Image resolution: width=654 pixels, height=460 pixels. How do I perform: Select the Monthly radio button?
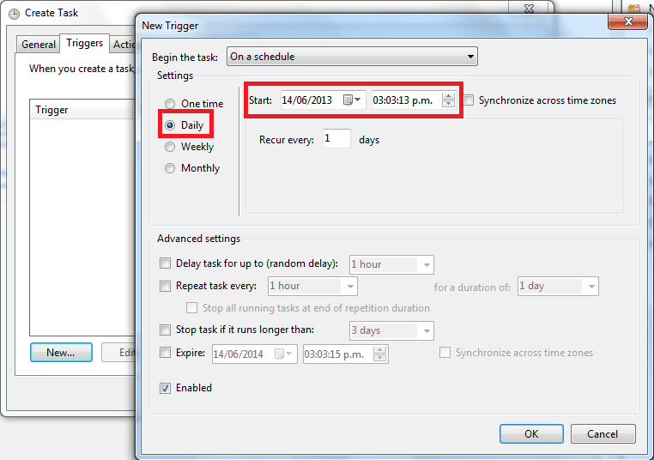(170, 168)
